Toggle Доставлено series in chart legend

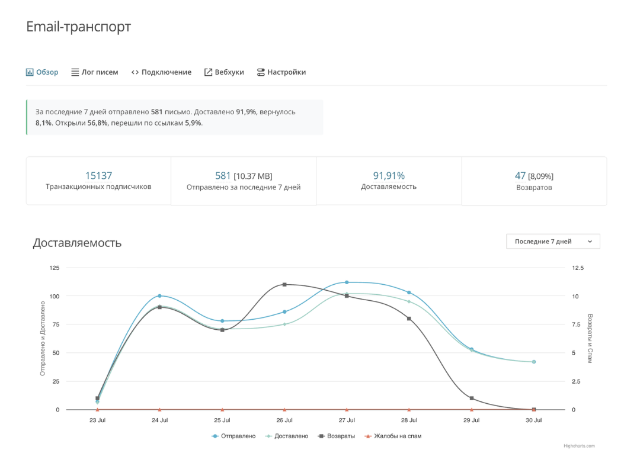pos(287,436)
